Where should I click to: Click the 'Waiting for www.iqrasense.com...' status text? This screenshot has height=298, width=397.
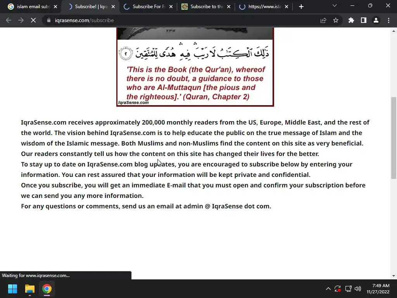coord(36,275)
